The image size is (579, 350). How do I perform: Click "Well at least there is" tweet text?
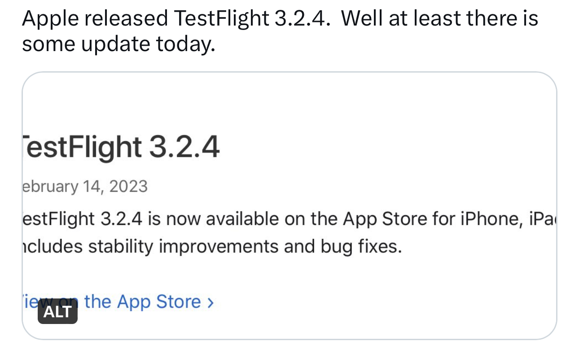(439, 18)
